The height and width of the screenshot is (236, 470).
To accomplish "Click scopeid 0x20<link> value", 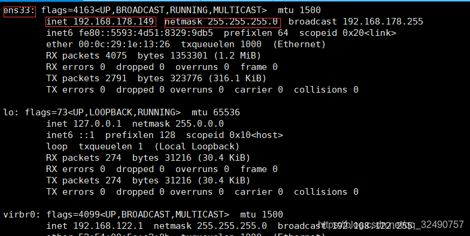I will click(348, 33).
